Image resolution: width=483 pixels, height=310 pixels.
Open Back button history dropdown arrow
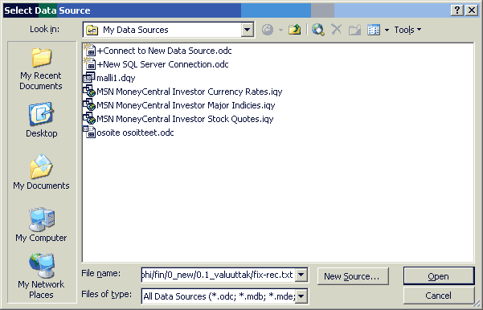point(280,30)
